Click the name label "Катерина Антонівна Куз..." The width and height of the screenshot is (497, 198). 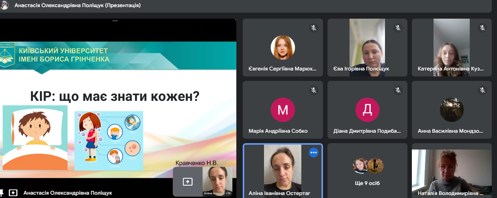(x=451, y=69)
